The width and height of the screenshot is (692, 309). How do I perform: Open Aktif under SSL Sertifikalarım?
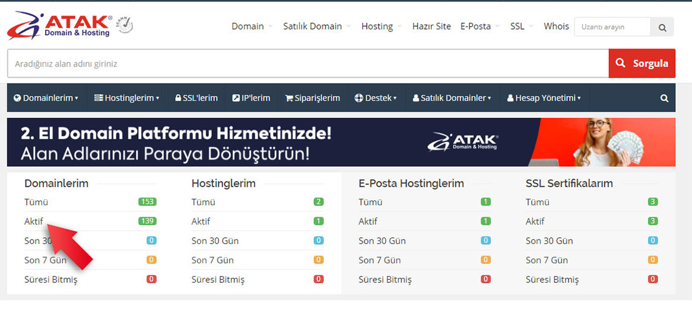535,221
